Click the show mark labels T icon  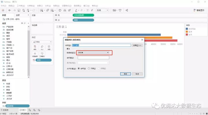88,10
